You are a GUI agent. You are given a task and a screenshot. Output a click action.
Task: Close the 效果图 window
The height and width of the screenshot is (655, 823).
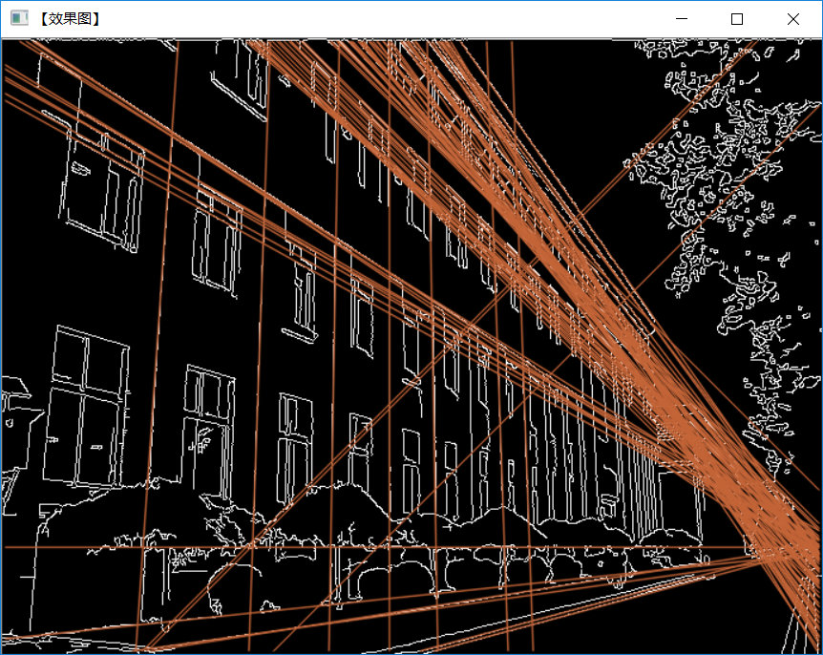pos(792,19)
